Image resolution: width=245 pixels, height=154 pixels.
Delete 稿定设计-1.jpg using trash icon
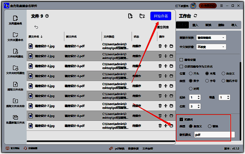(x=160, y=46)
